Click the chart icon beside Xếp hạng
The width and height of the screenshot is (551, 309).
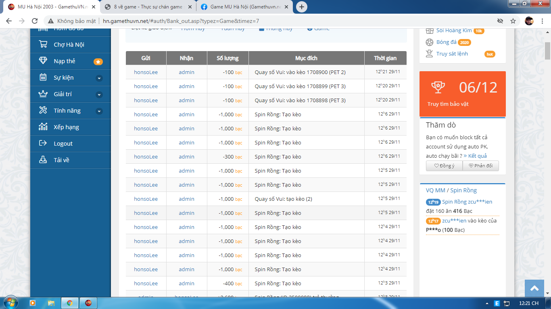[x=43, y=127]
